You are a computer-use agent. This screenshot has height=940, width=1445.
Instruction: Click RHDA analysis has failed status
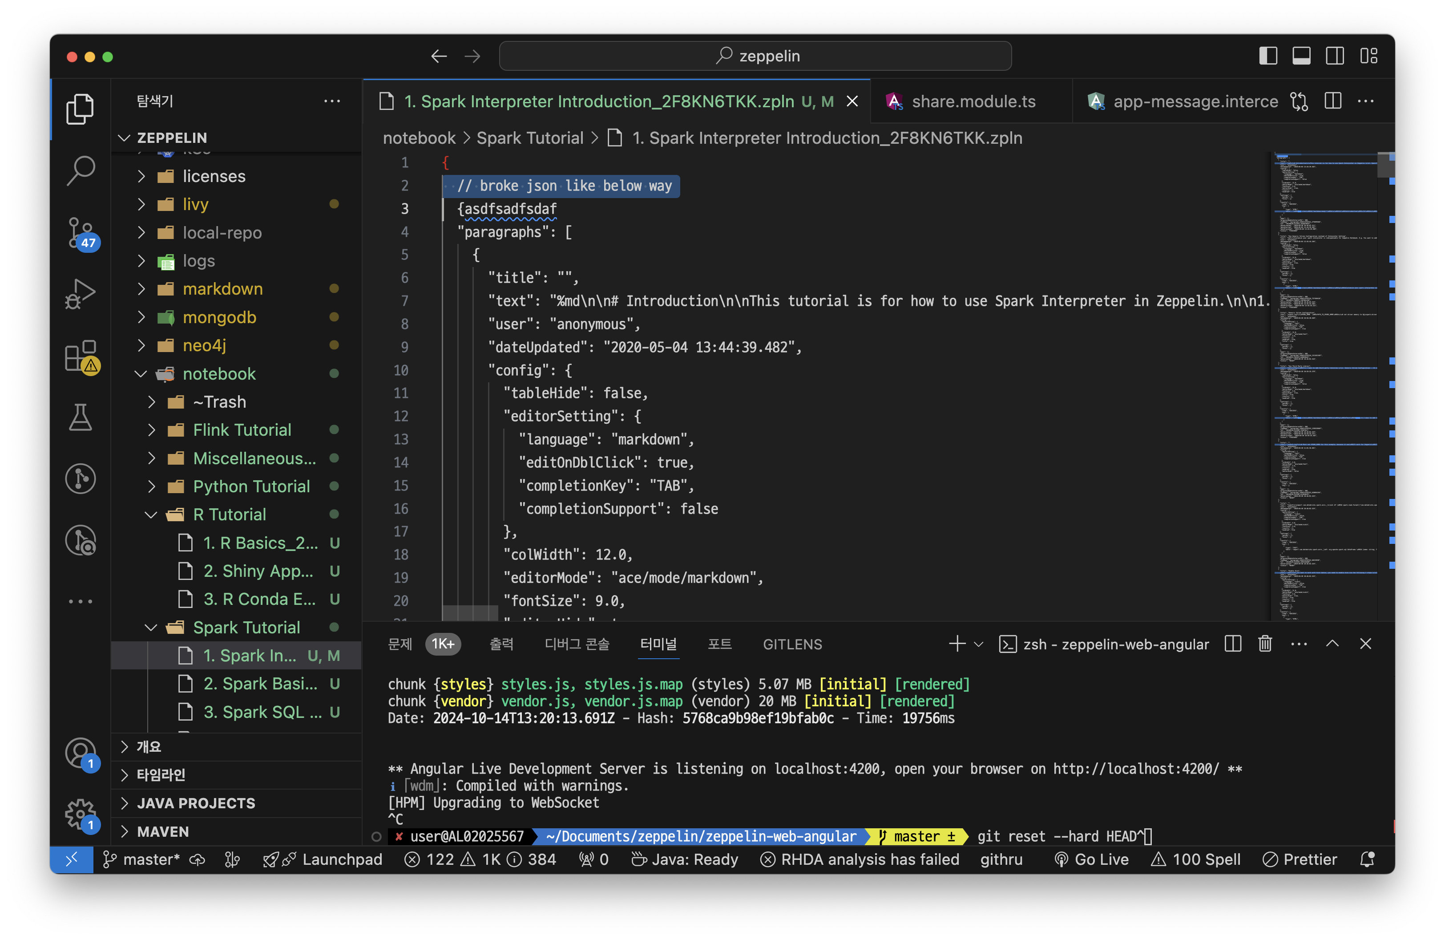(860, 859)
